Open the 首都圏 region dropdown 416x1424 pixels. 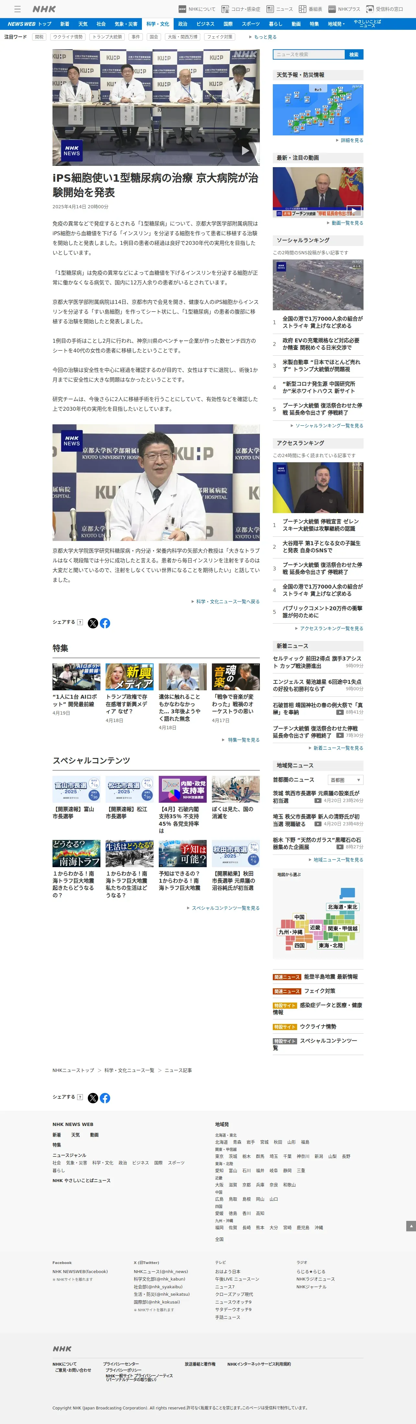(x=346, y=780)
